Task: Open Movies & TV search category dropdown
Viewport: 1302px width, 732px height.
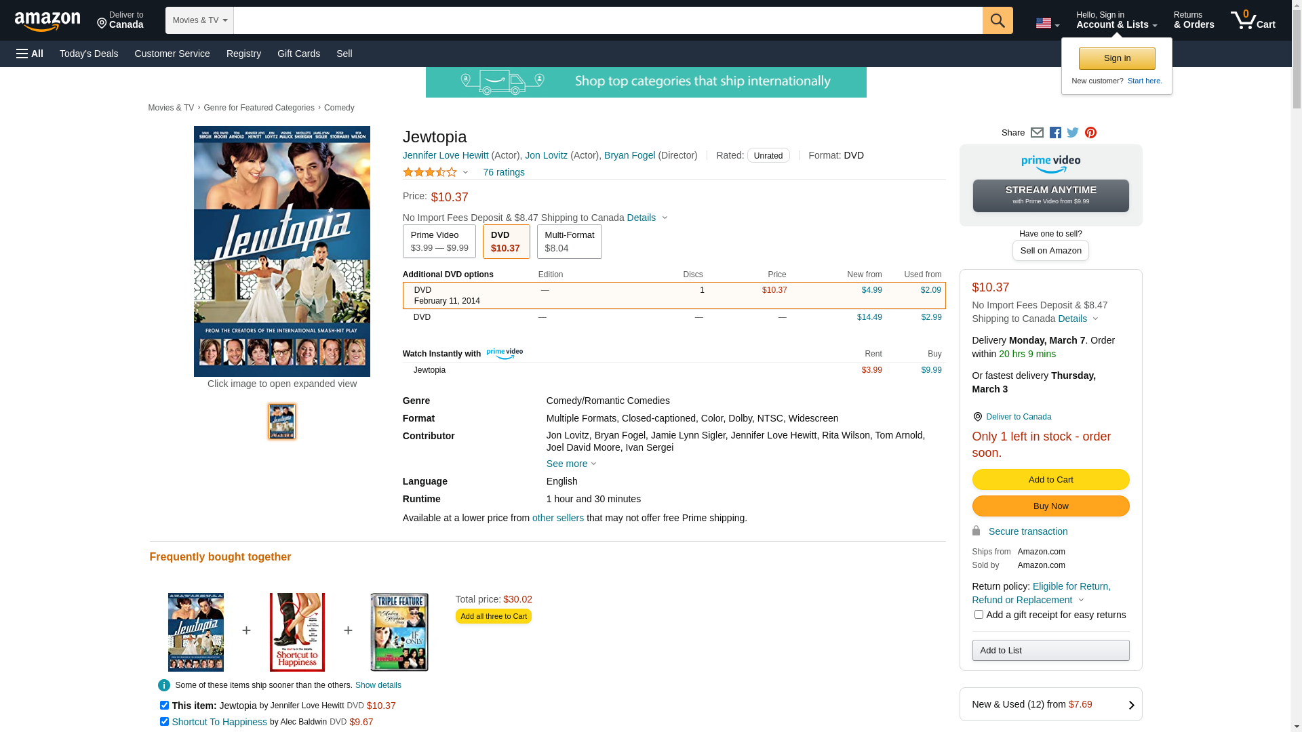Action: (x=199, y=20)
